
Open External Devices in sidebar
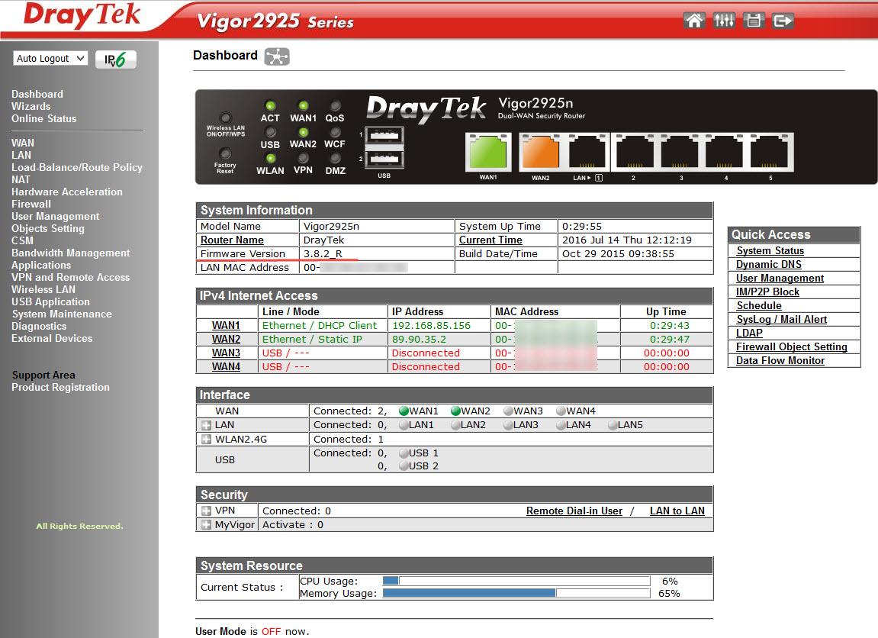52,338
